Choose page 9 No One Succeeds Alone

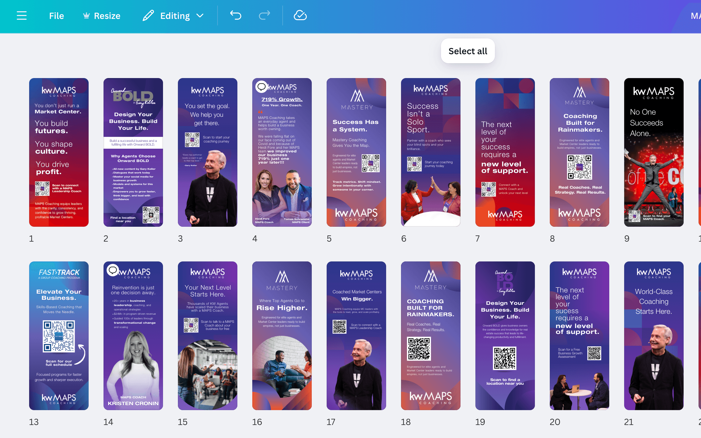tap(654, 152)
